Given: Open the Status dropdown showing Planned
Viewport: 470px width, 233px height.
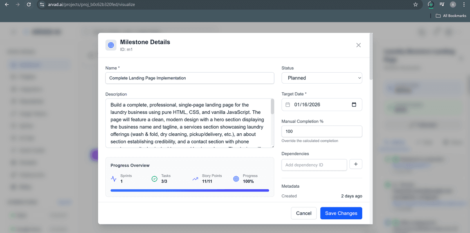Looking at the screenshot, I should (x=322, y=78).
